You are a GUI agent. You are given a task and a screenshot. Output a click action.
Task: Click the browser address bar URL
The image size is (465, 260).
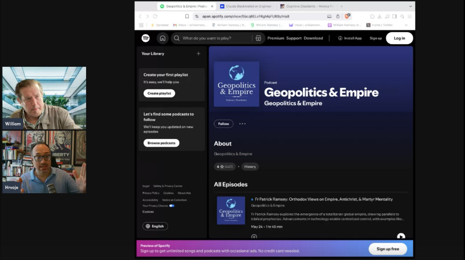coord(246,16)
